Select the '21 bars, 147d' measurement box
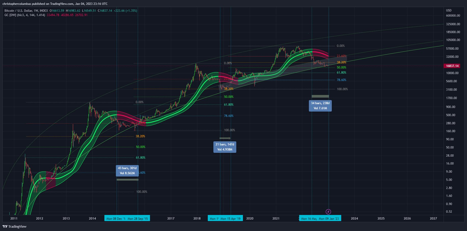467x231 pixels. point(225,147)
